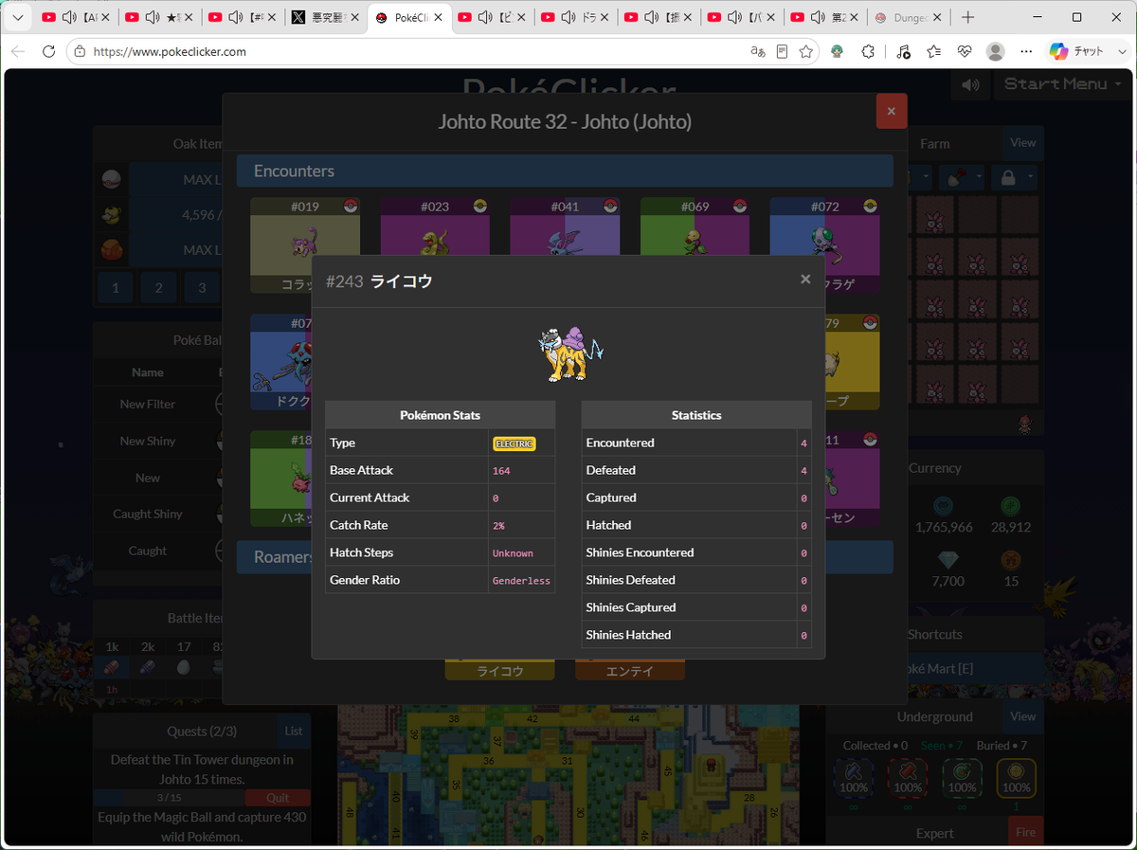This screenshot has height=850, width=1137.
Task: Close the Johto Route 32 window
Action: click(892, 111)
